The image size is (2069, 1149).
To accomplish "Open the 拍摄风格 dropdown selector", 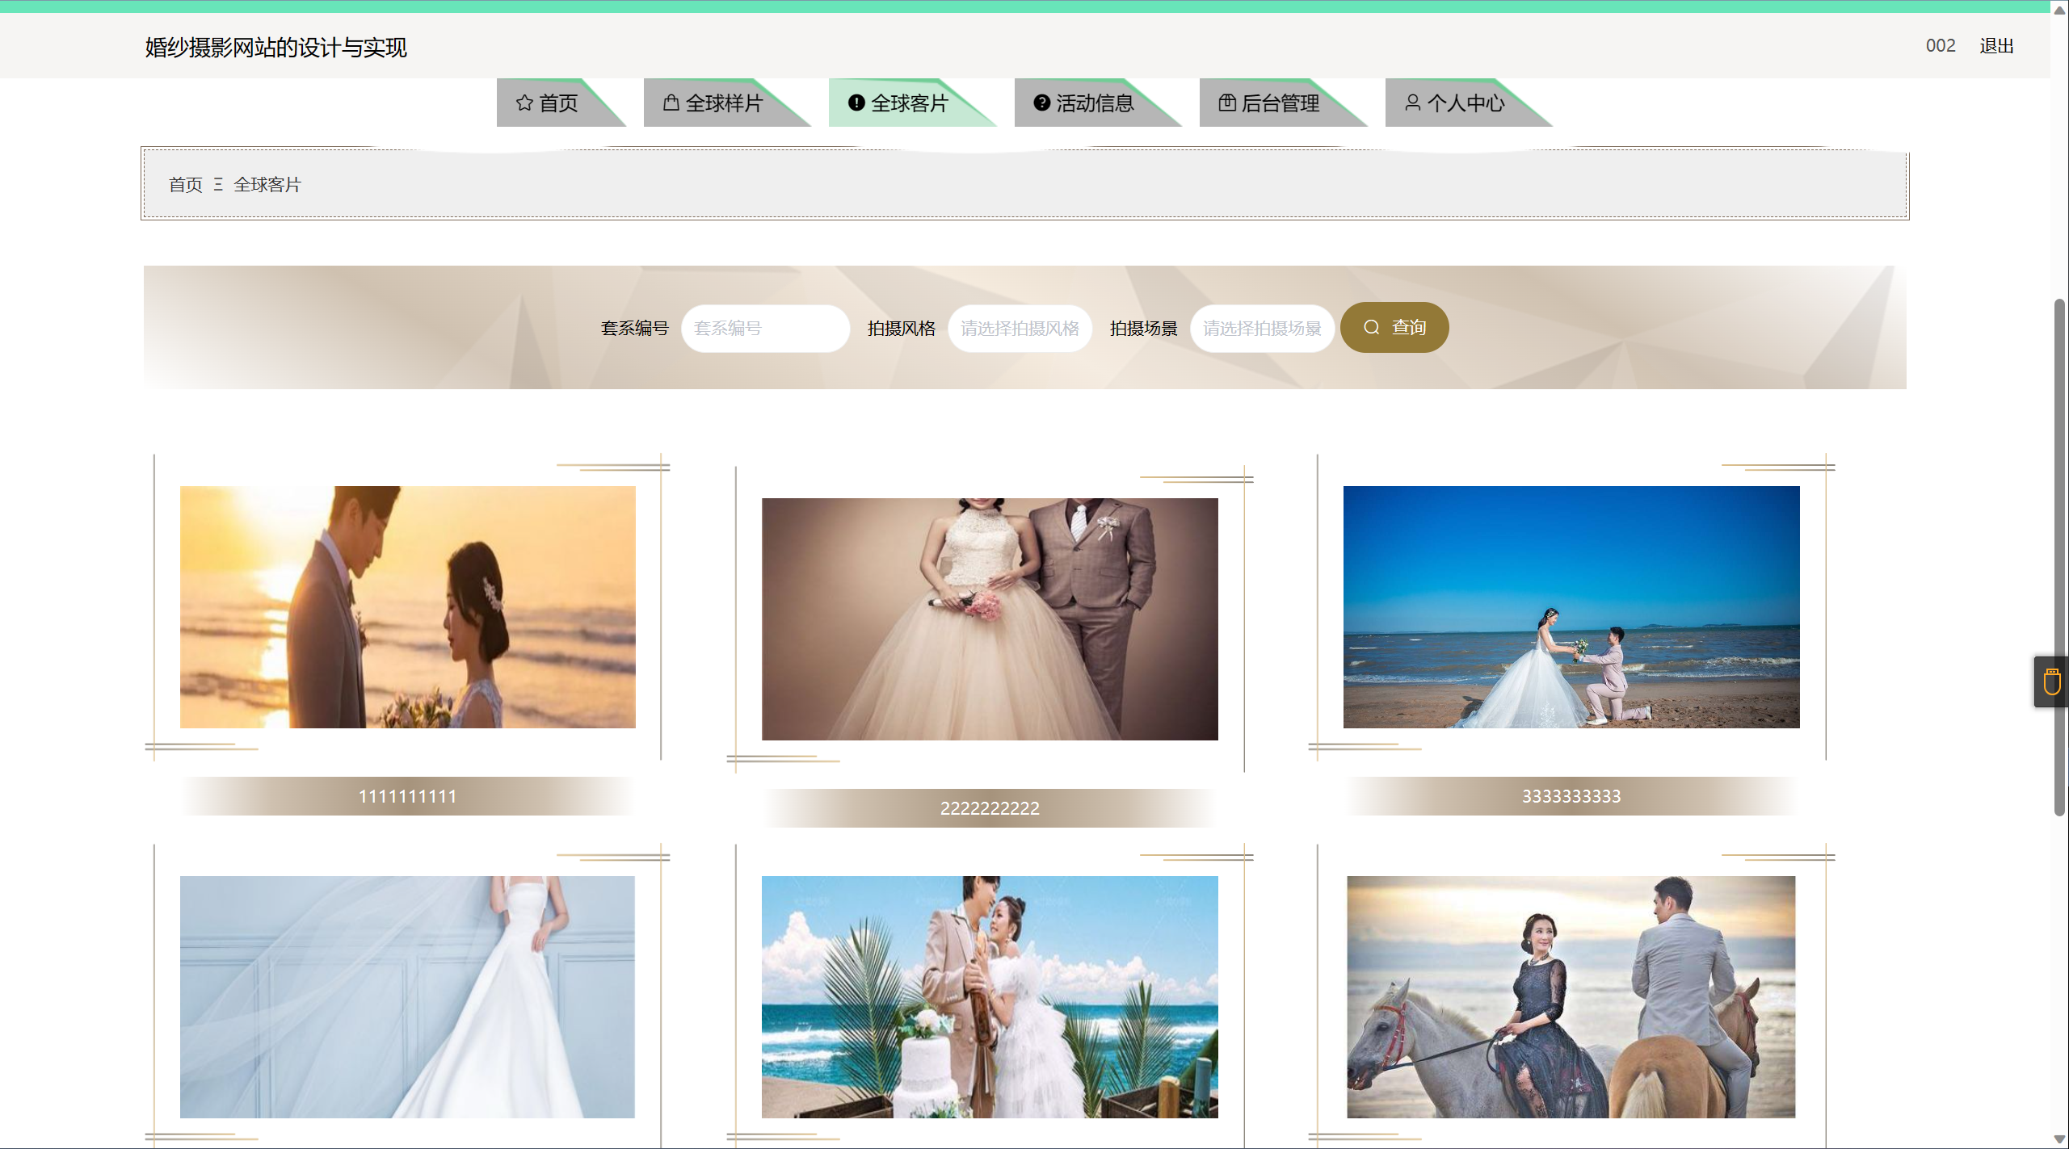I will [x=1020, y=328].
